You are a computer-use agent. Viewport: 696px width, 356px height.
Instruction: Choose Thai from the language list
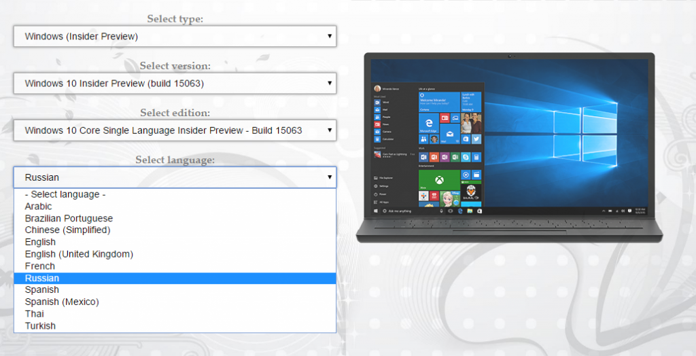click(x=35, y=314)
